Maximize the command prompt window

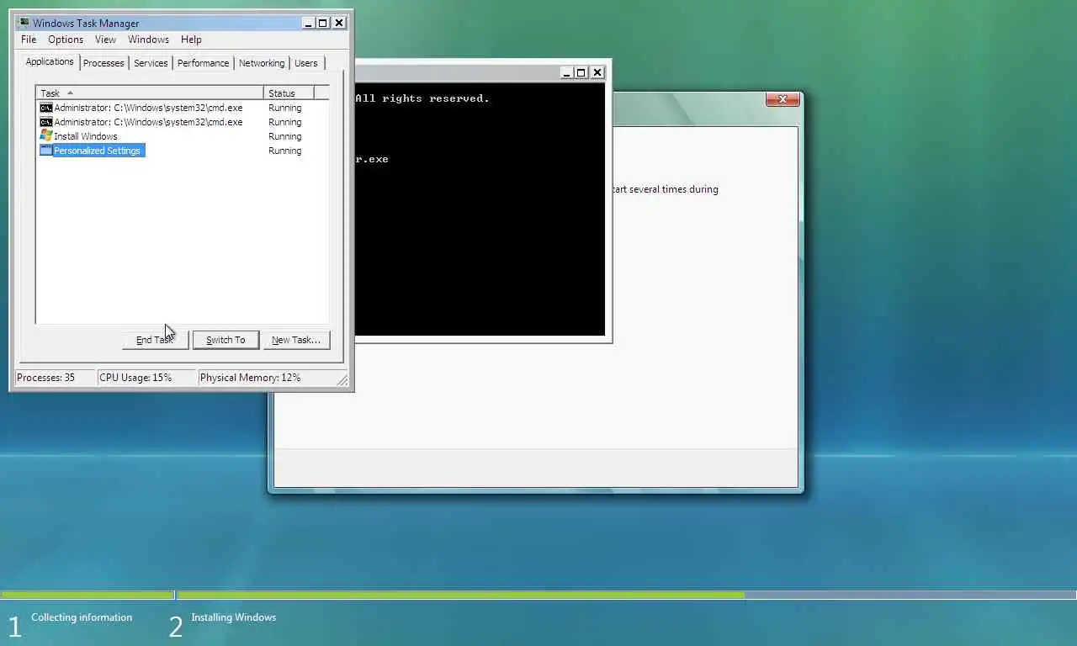(x=581, y=72)
